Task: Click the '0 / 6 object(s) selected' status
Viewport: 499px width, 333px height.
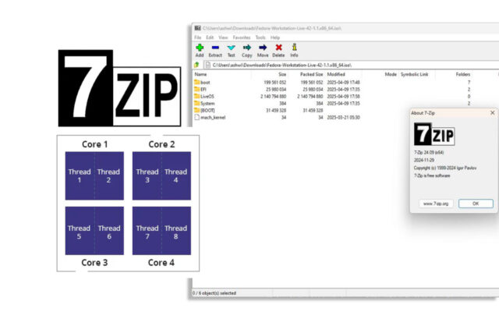Action: pyautogui.click(x=214, y=293)
